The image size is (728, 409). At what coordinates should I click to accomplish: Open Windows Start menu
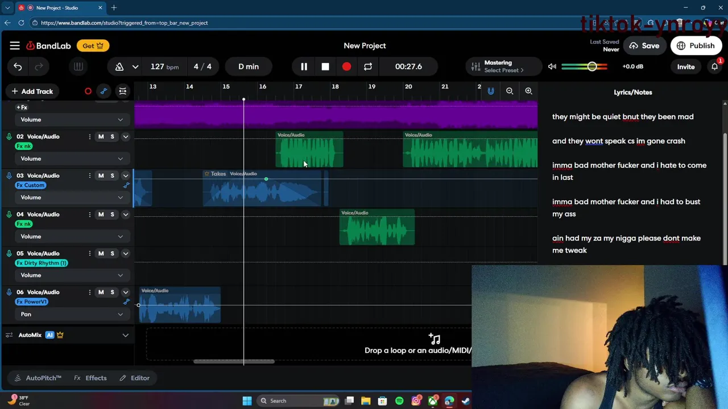pos(247,400)
